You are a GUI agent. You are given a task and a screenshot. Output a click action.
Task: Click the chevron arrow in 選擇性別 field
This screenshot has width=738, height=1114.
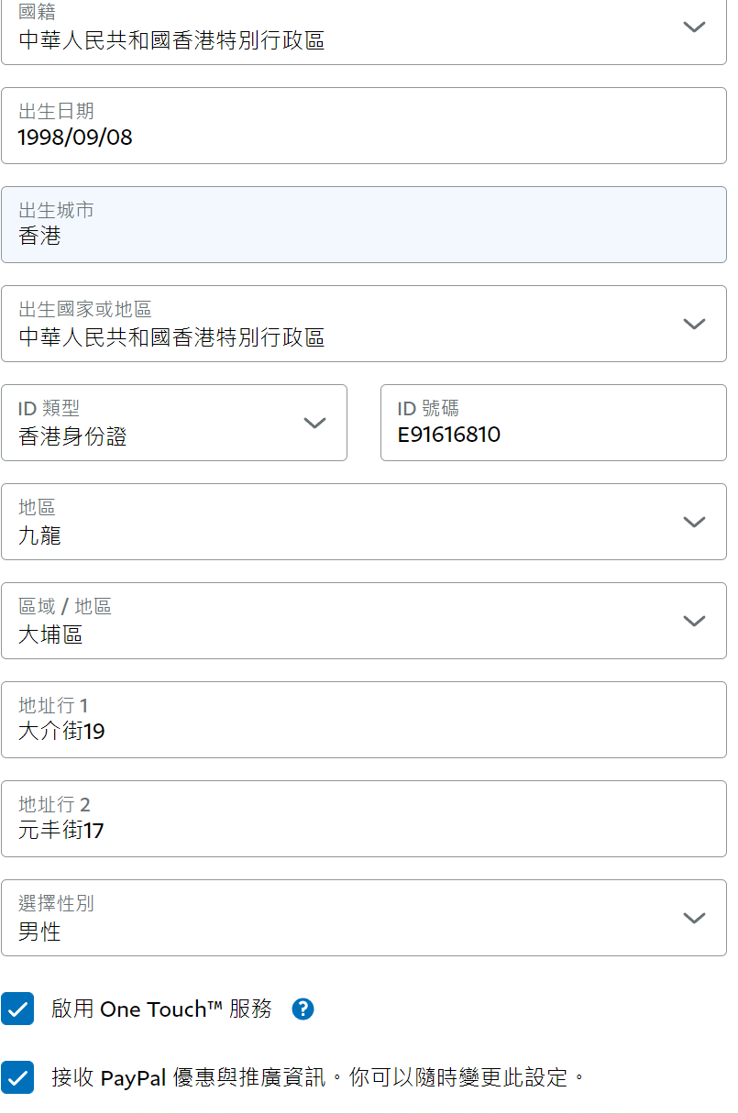[694, 918]
